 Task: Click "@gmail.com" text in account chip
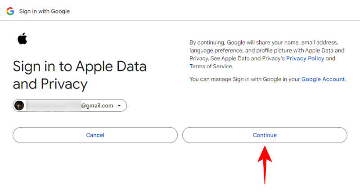click(x=97, y=106)
